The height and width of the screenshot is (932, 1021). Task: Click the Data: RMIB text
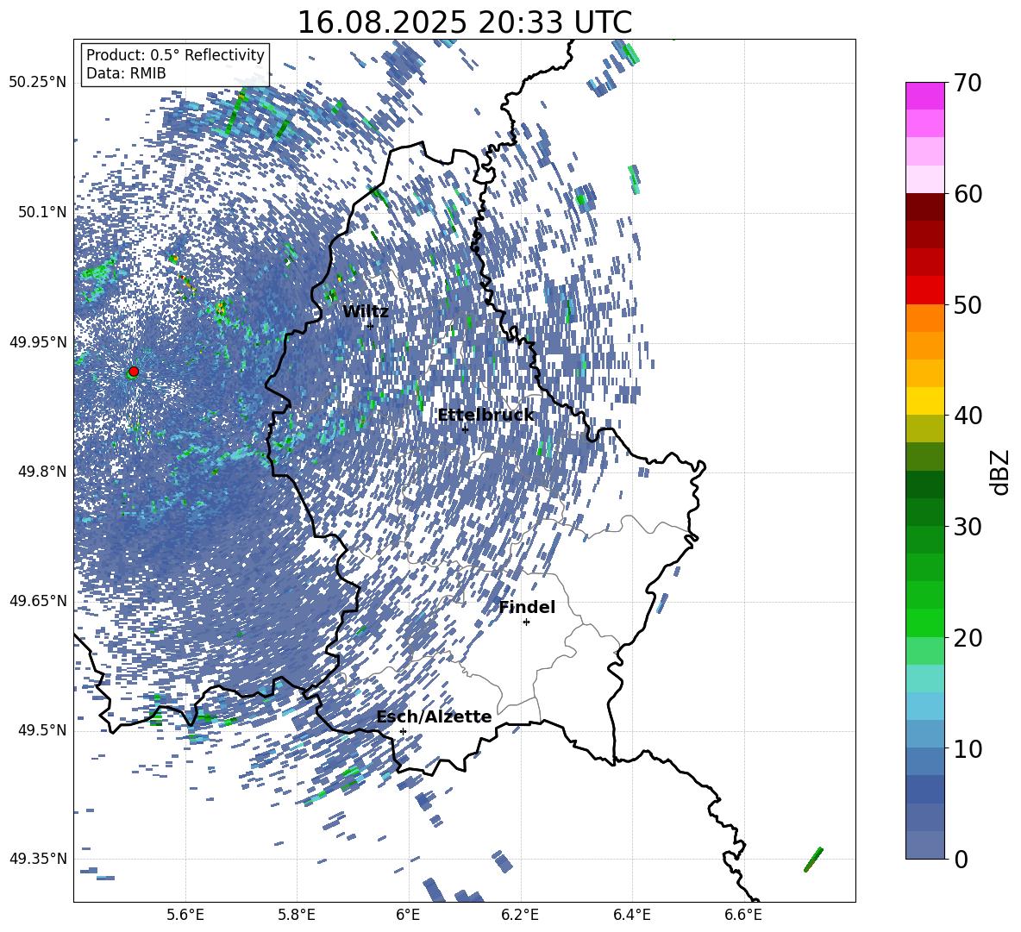(126, 73)
